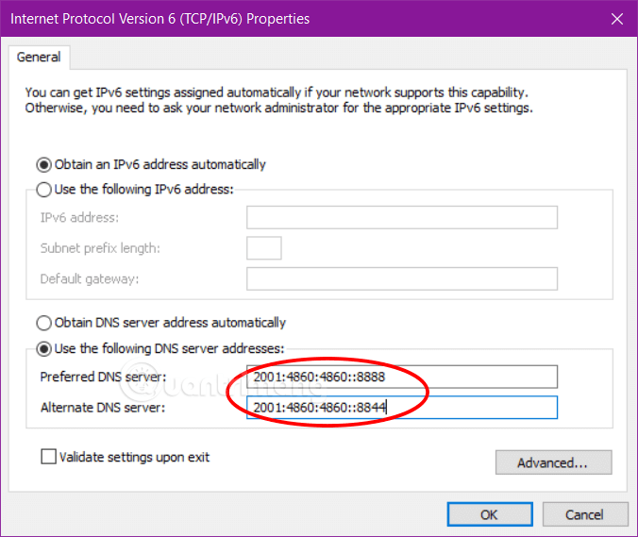Click the dialog title bar text
This screenshot has height=537, width=638.
159,19
